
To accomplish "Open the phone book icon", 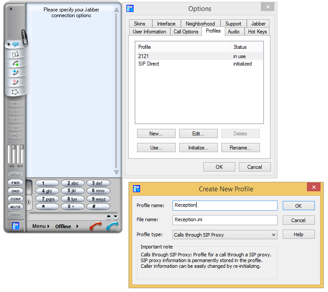I will [15, 55].
